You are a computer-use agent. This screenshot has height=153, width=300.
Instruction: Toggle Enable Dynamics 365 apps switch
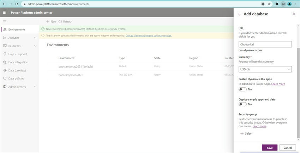pyautogui.click(x=242, y=89)
